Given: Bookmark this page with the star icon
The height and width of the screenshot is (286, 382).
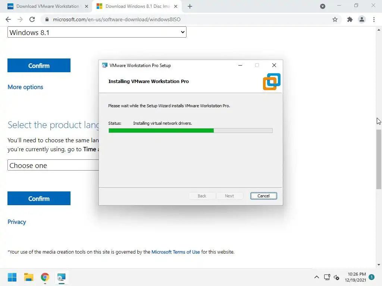Looking at the screenshot, I should [x=335, y=19].
